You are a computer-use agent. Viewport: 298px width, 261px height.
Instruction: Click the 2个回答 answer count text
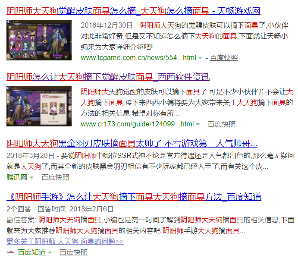[x=19, y=209]
